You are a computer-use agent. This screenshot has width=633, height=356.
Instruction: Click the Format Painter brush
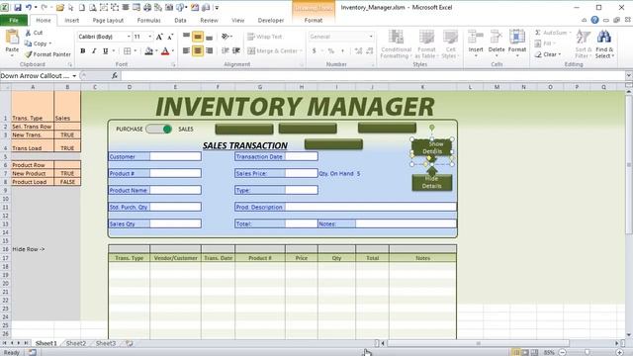[x=28, y=54]
